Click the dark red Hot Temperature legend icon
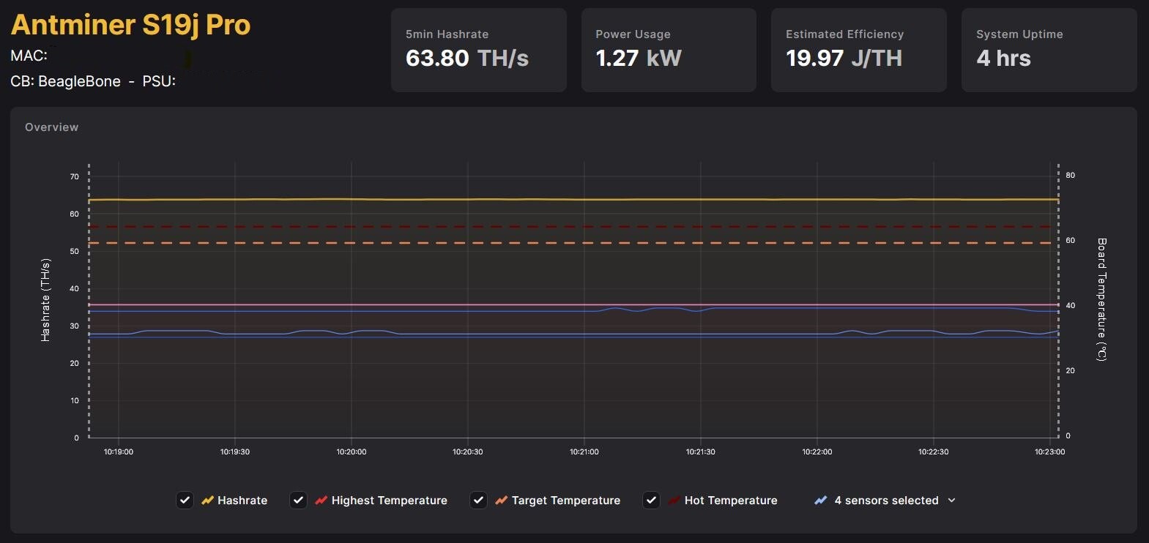Viewport: 1149px width, 543px height. 674,501
